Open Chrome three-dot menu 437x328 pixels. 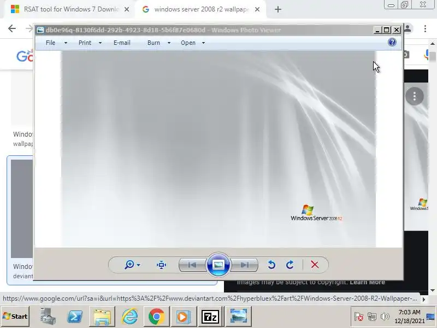click(x=425, y=28)
